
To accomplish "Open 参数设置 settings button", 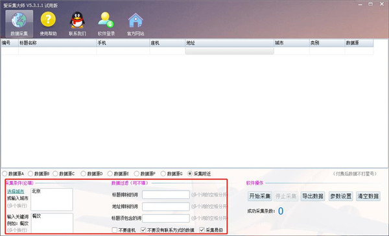I will 340,196.
